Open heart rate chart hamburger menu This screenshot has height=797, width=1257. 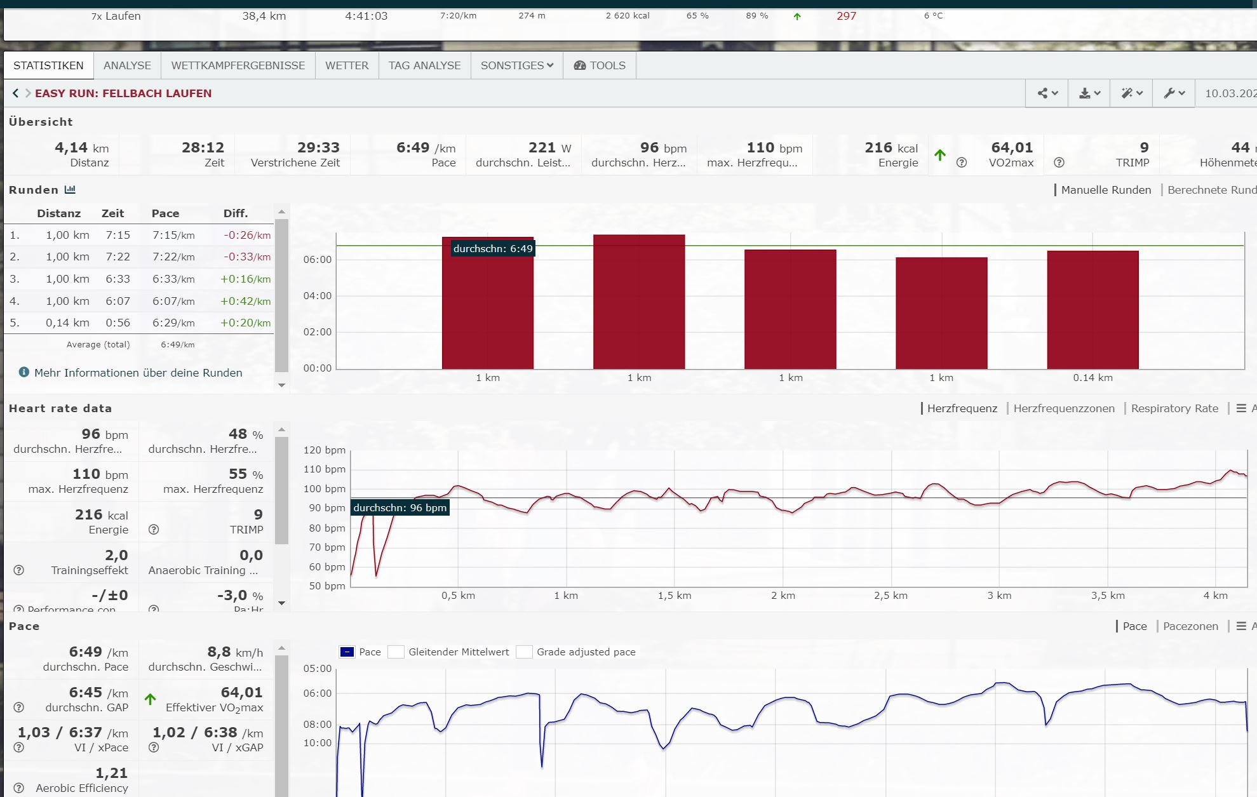coord(1241,408)
